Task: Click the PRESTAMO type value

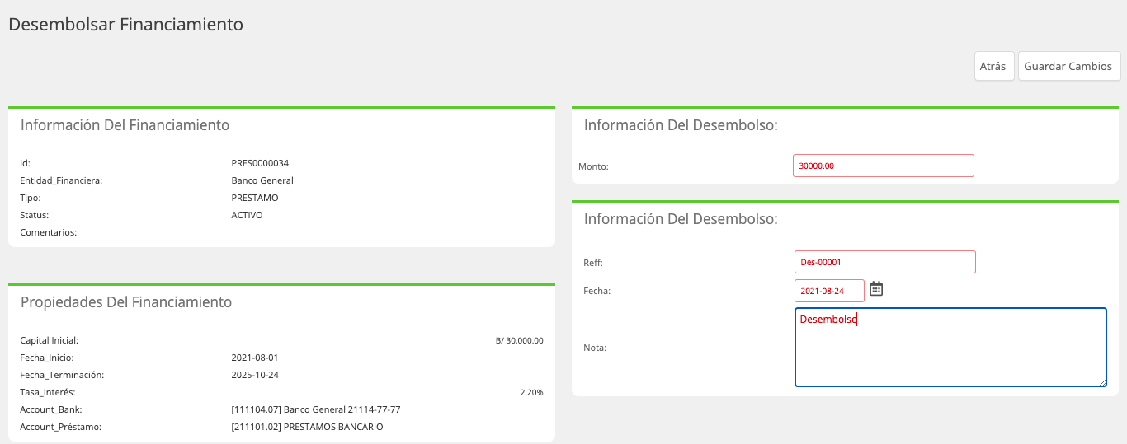Action: 255,198
